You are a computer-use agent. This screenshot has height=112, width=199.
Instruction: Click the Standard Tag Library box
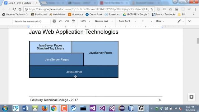tap(50, 47)
